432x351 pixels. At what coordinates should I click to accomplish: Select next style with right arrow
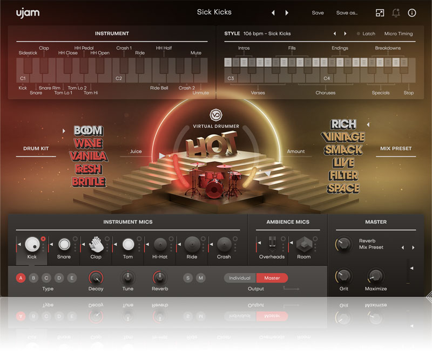click(x=346, y=33)
